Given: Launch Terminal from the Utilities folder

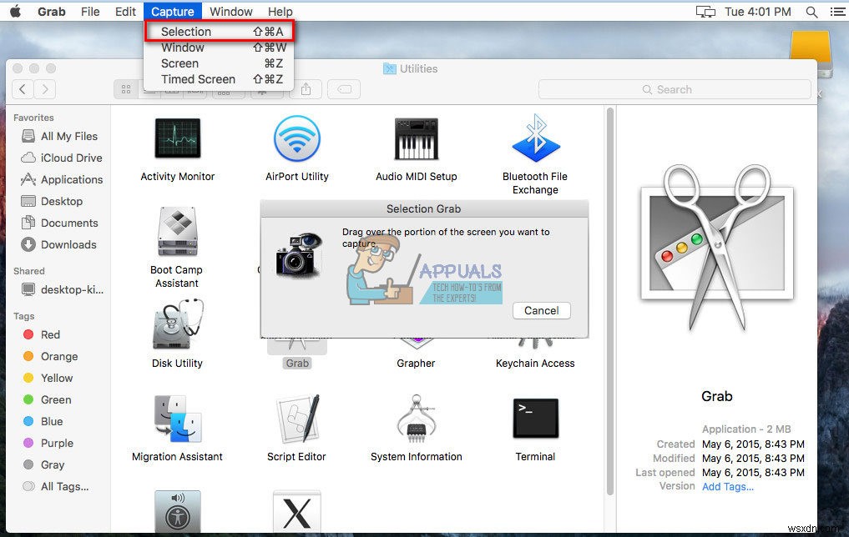Looking at the screenshot, I should tap(535, 419).
